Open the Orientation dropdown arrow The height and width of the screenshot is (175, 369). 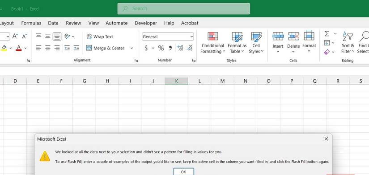[x=73, y=37]
